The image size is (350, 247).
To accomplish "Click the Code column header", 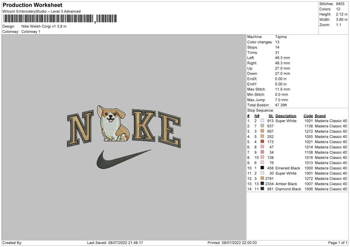I will tap(308, 116).
